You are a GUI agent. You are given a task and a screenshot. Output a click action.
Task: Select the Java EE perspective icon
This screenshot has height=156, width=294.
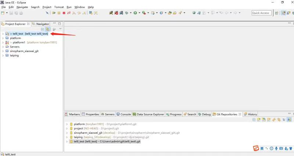[x=283, y=13]
